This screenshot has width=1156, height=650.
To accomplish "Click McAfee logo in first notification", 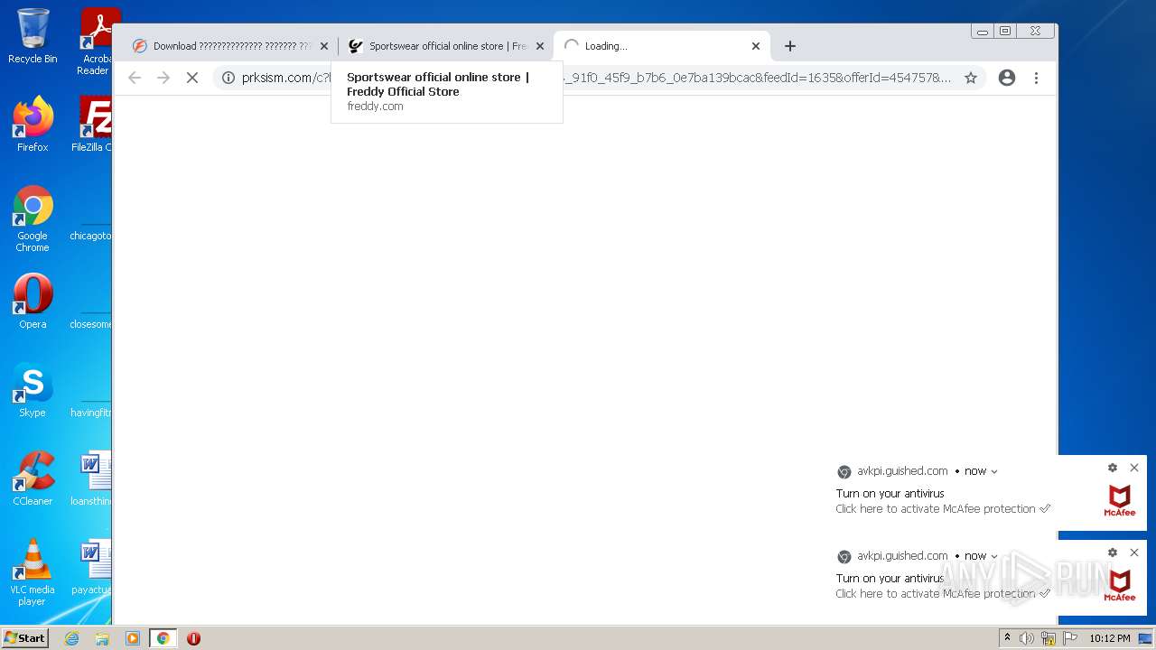I will click(1120, 500).
